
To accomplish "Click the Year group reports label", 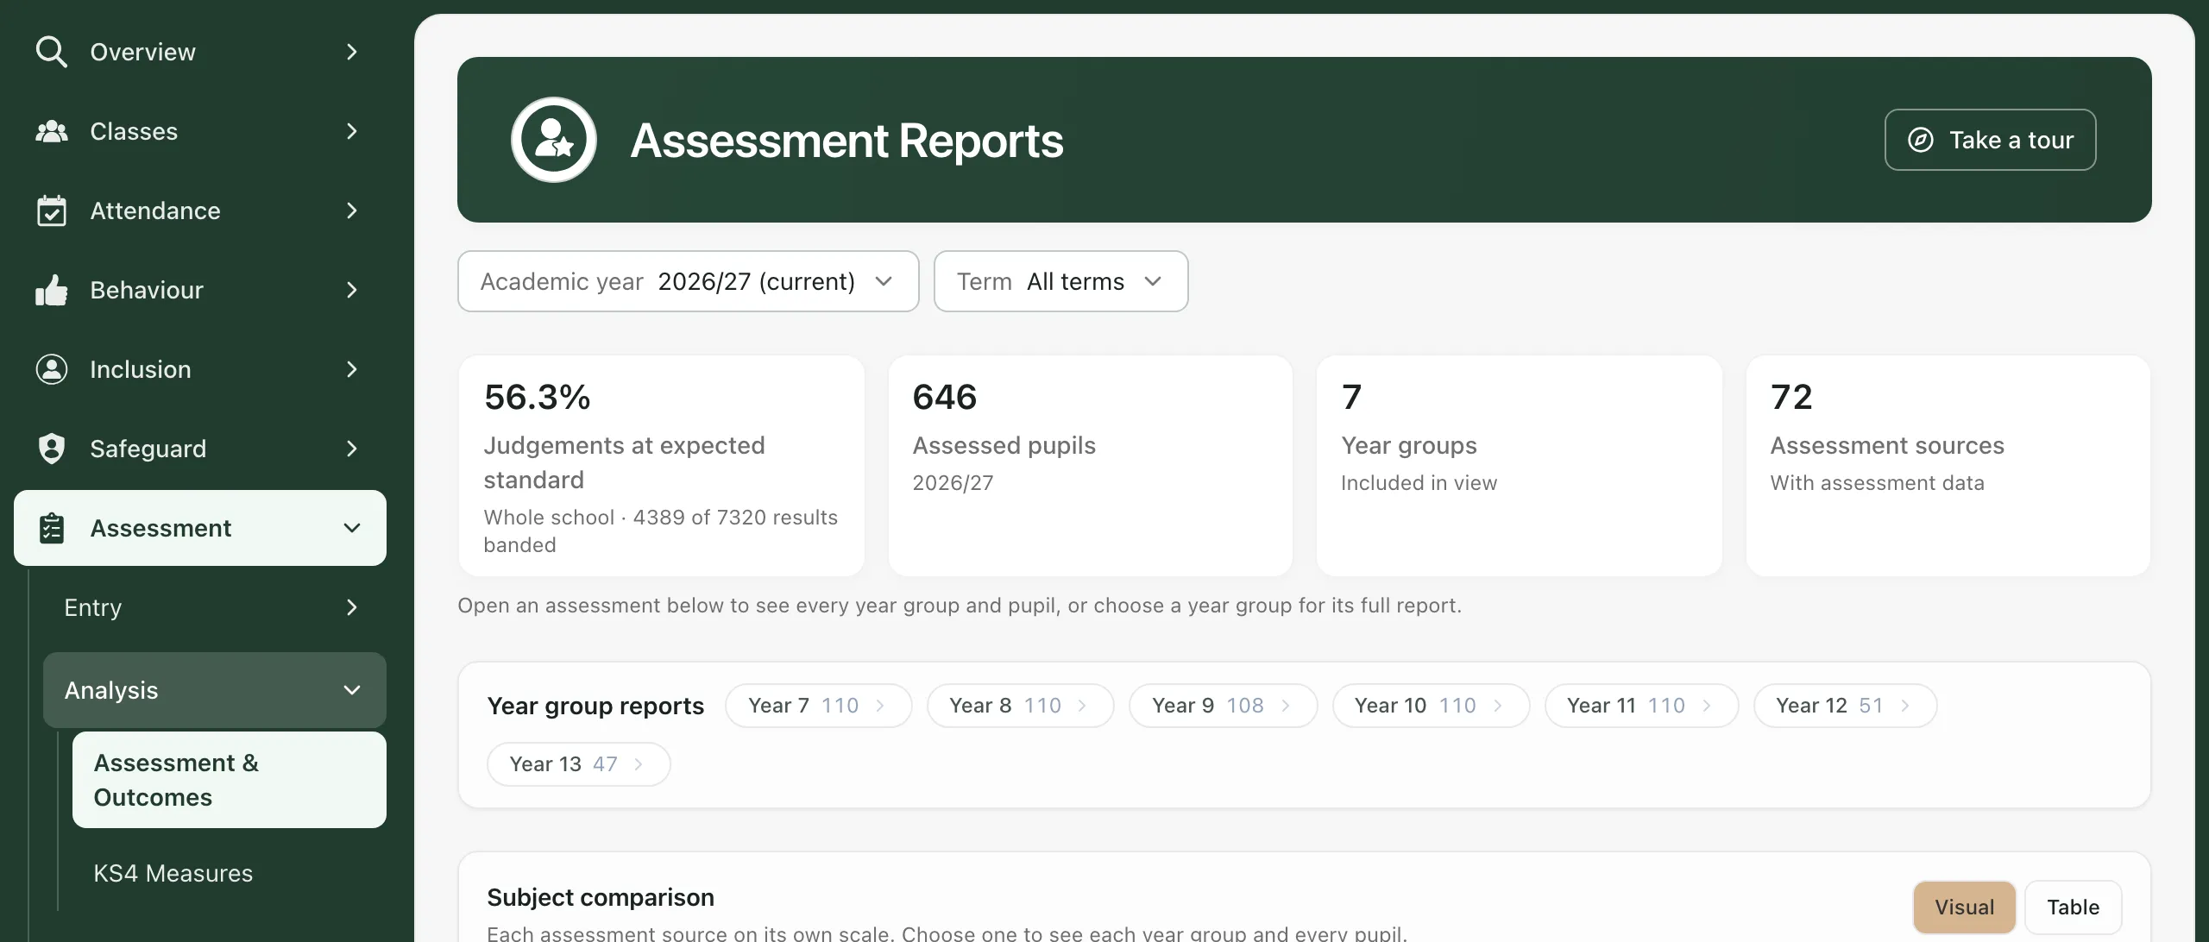I will point(595,706).
